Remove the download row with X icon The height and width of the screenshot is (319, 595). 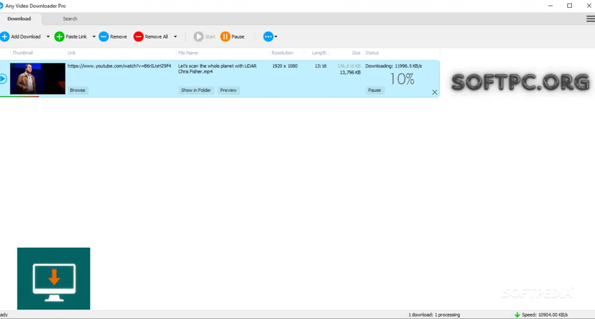[434, 92]
